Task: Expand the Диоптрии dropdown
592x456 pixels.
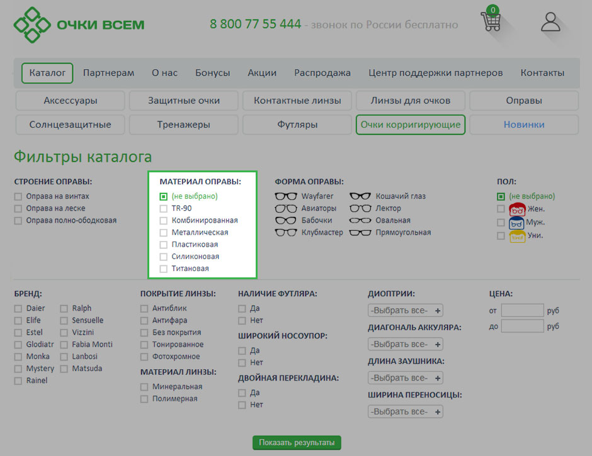Action: (405, 311)
